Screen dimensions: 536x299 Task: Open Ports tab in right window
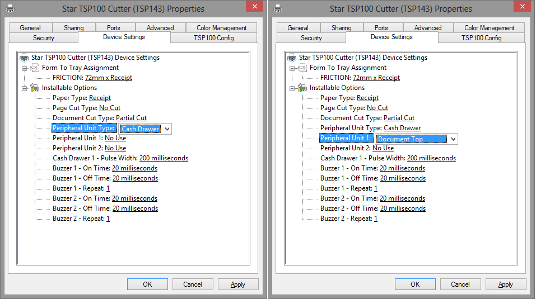381,28
